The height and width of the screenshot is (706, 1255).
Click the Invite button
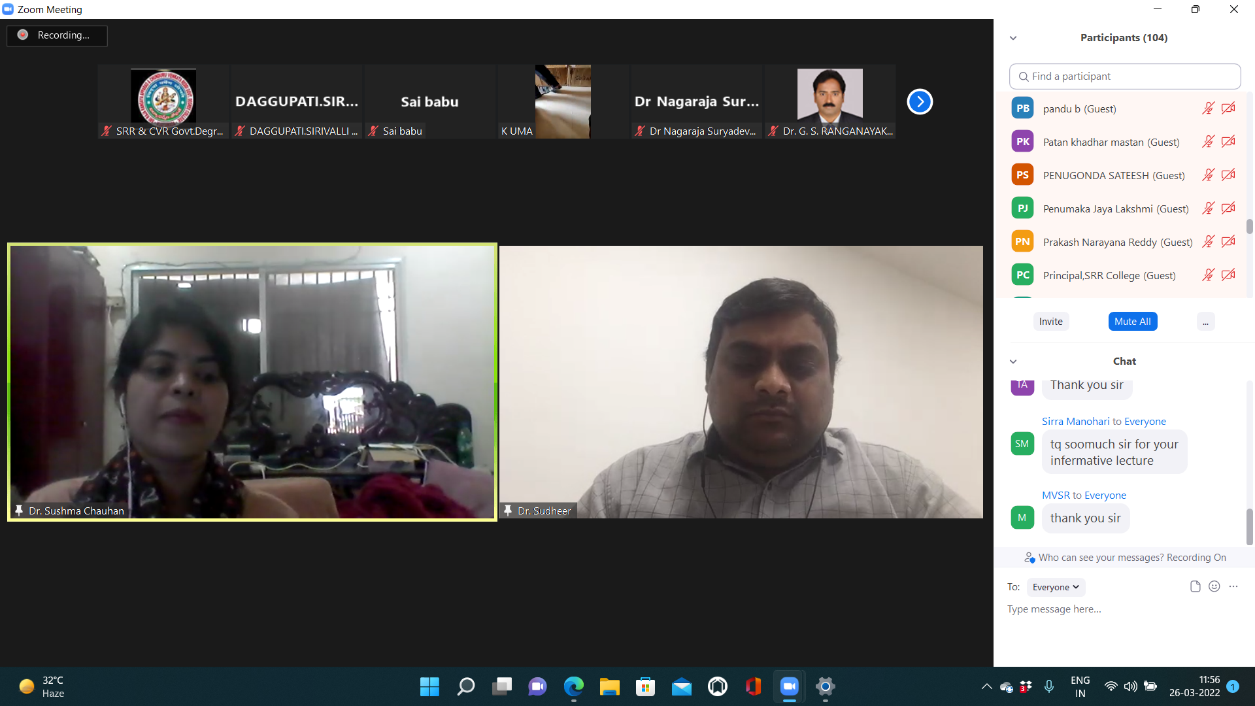(x=1050, y=322)
